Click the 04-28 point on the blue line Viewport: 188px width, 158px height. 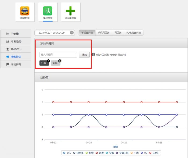point(159,114)
